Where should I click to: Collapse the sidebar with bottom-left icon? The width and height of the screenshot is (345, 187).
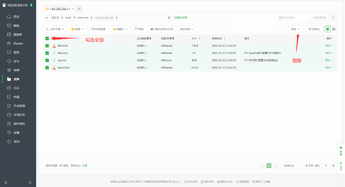(x=5, y=182)
